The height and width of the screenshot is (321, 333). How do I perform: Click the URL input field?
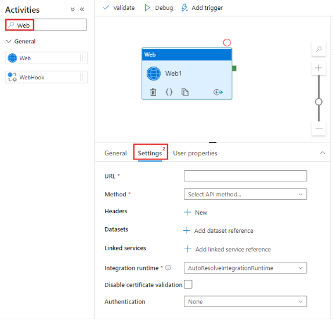(x=245, y=176)
